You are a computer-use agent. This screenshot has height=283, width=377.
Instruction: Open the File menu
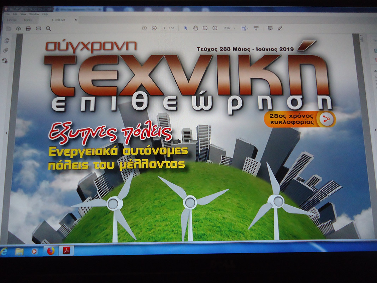coord(7,14)
